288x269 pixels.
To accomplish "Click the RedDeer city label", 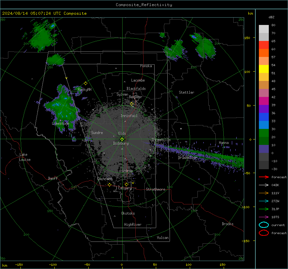I will coord(136,97).
